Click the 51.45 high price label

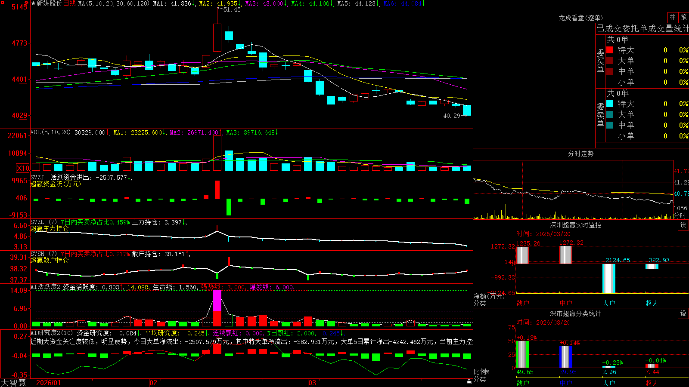coord(232,9)
